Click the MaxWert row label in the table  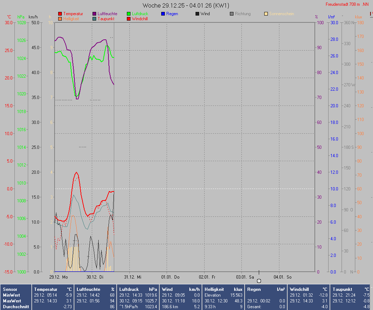12,301
